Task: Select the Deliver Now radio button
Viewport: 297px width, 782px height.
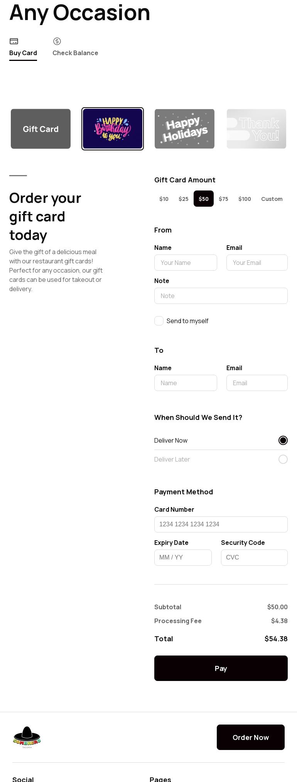Action: point(283,440)
